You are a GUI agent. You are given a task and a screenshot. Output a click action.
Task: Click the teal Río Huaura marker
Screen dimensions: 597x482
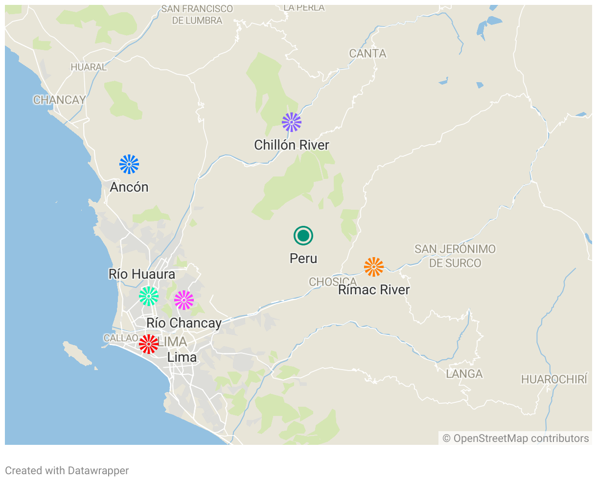[149, 296]
